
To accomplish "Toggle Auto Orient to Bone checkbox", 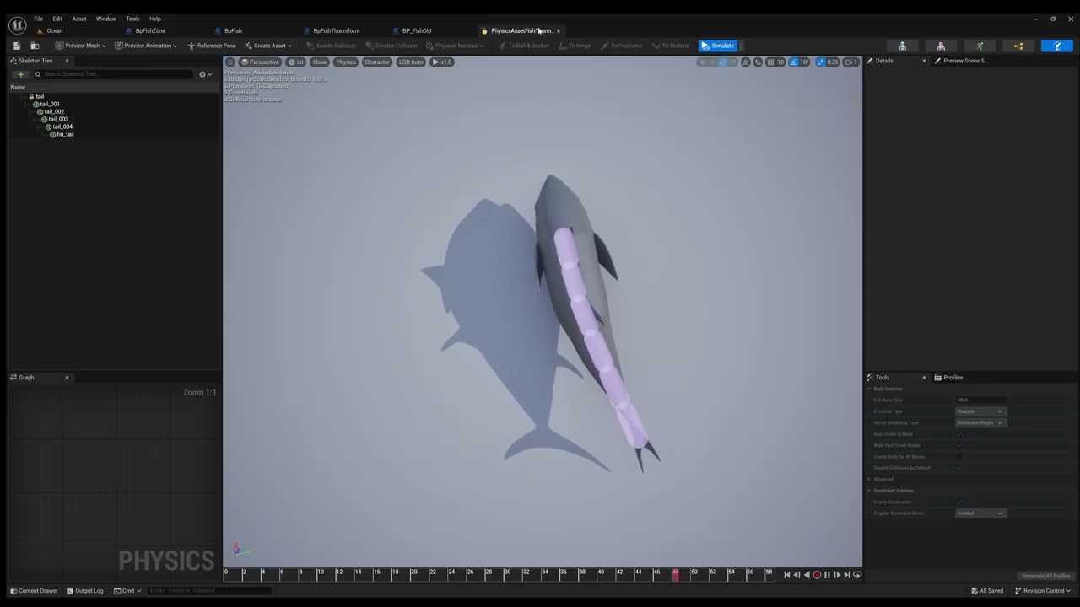I will click(959, 434).
